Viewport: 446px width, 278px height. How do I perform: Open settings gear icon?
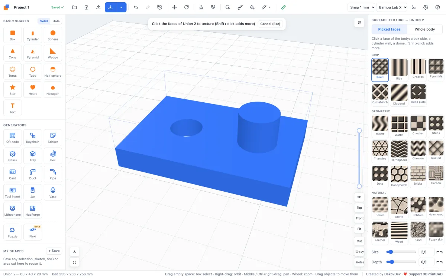tap(426, 7)
